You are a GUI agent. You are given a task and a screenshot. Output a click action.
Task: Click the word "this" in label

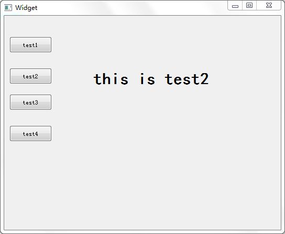(111, 79)
